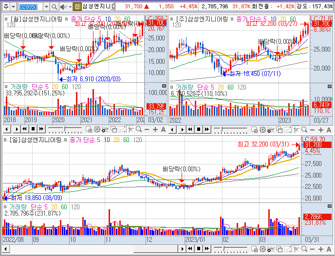Toggle square marker before [일]삼성엔지니어링 legend

5,140
